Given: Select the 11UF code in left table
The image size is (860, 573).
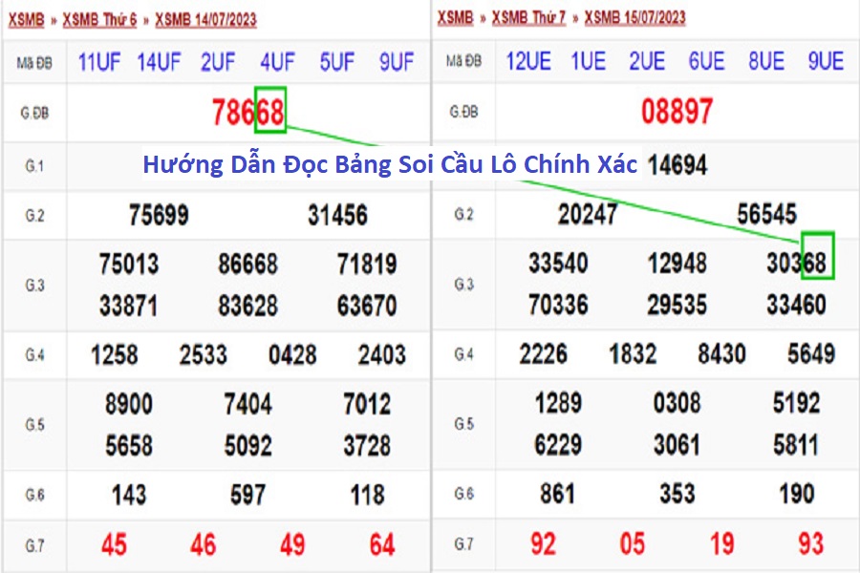Looking at the screenshot, I should point(99,63).
